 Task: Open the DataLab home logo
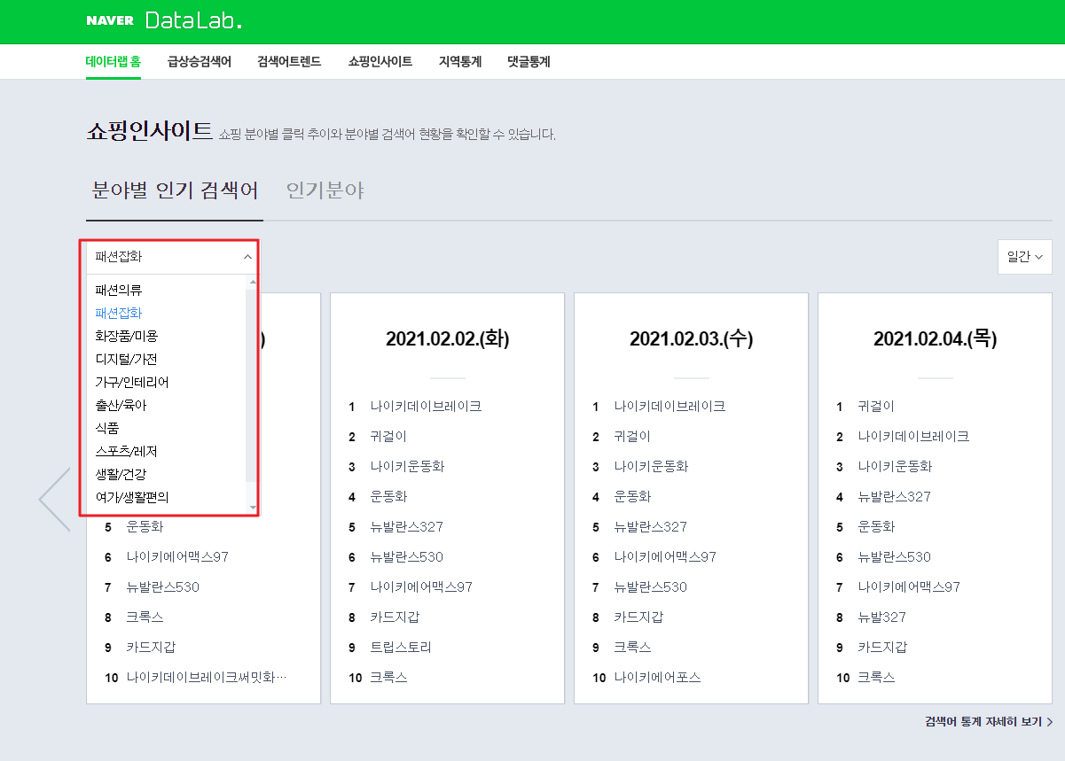193,20
